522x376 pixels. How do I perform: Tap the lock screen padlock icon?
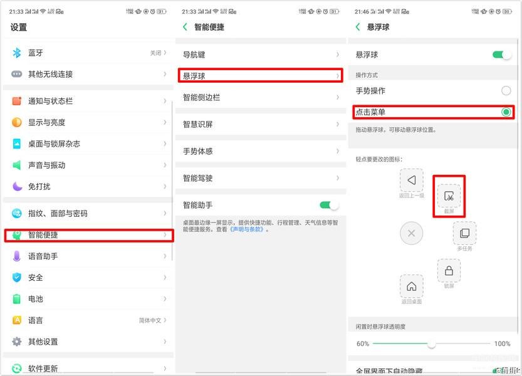449,271
